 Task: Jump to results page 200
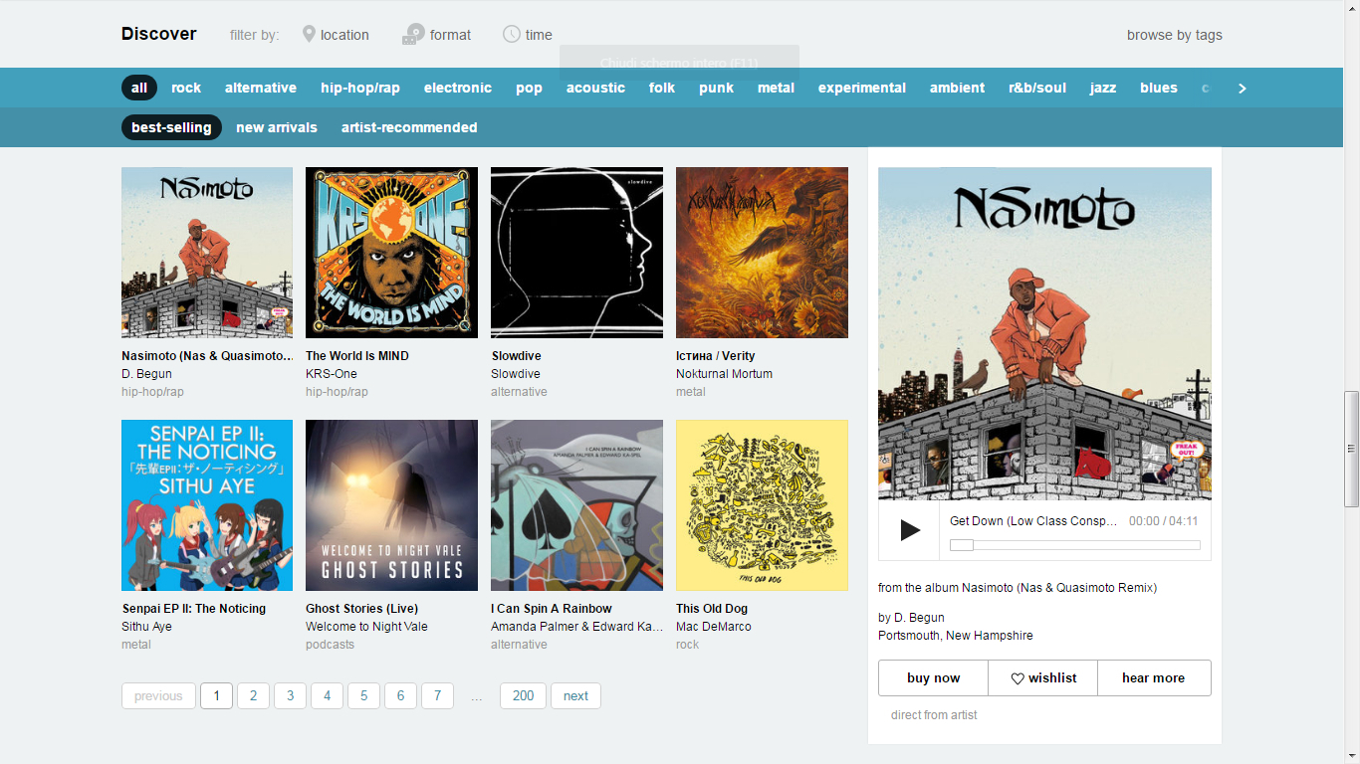click(523, 695)
